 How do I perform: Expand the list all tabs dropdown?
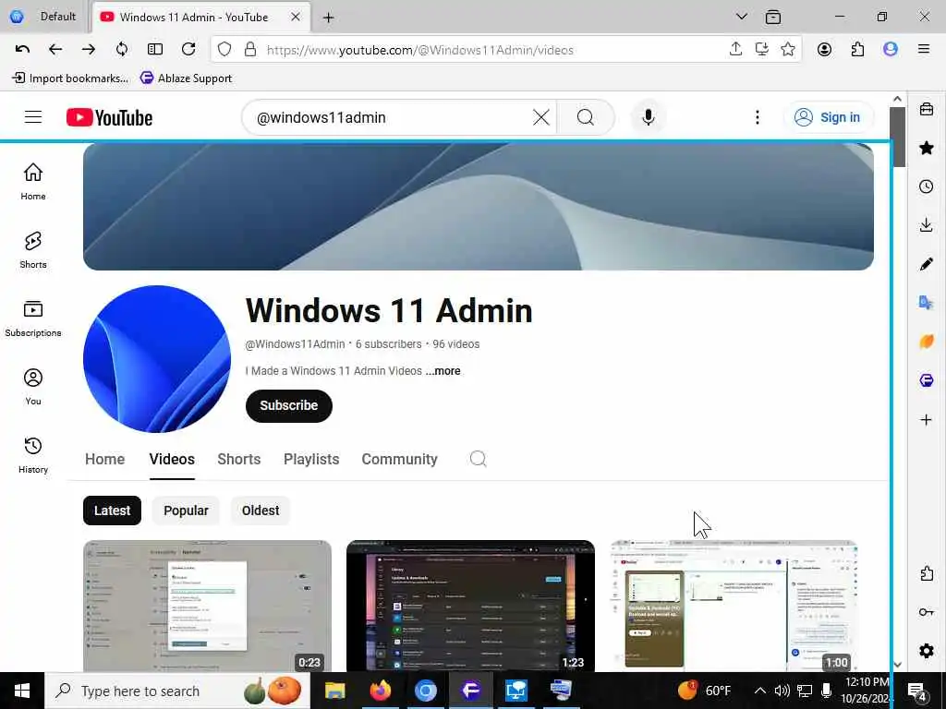click(x=742, y=17)
